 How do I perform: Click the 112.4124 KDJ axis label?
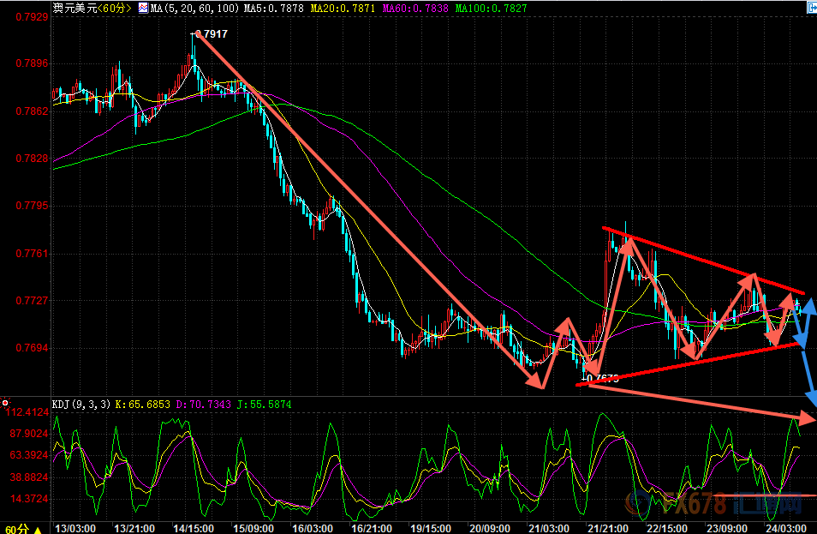[27, 412]
